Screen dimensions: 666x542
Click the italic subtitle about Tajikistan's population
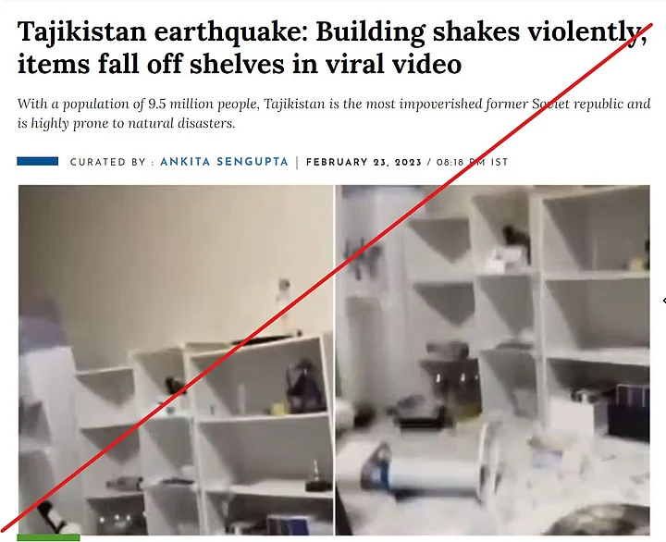333,114
